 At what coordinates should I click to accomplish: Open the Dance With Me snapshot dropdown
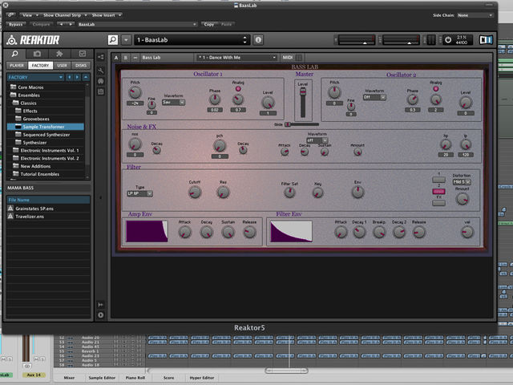pyautogui.click(x=237, y=58)
